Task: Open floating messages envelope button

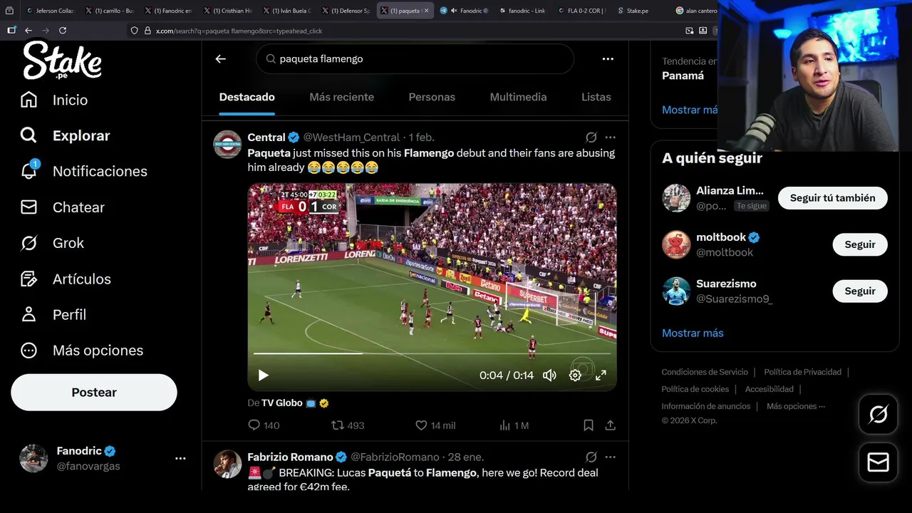Action: pyautogui.click(x=878, y=462)
